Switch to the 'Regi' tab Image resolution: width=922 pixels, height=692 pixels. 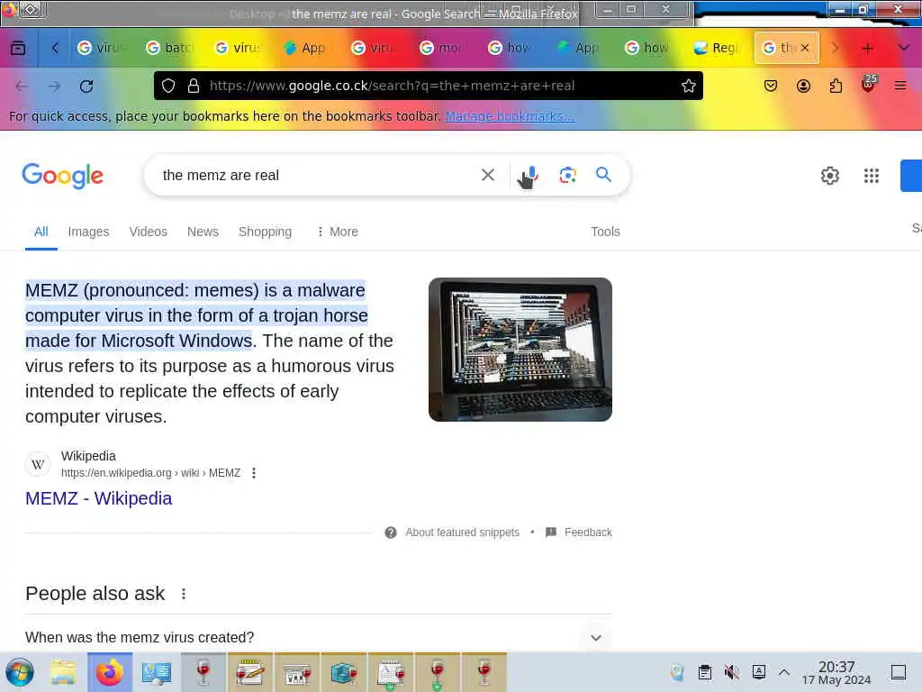[x=717, y=49]
